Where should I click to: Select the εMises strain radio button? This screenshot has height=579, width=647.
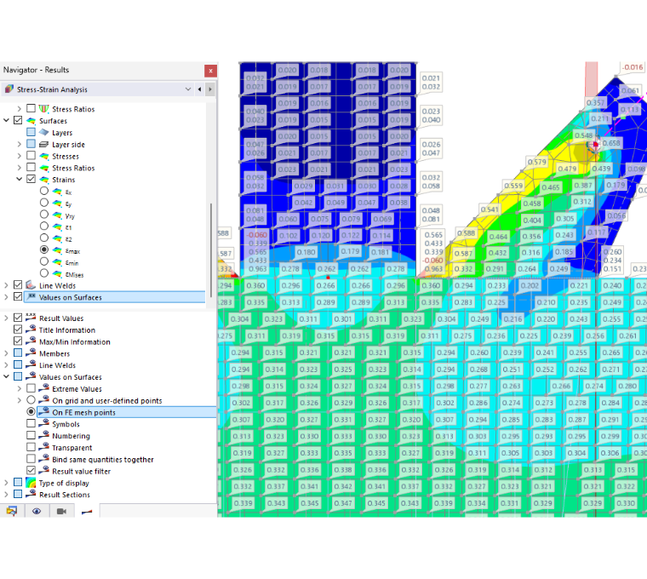pyautogui.click(x=44, y=273)
